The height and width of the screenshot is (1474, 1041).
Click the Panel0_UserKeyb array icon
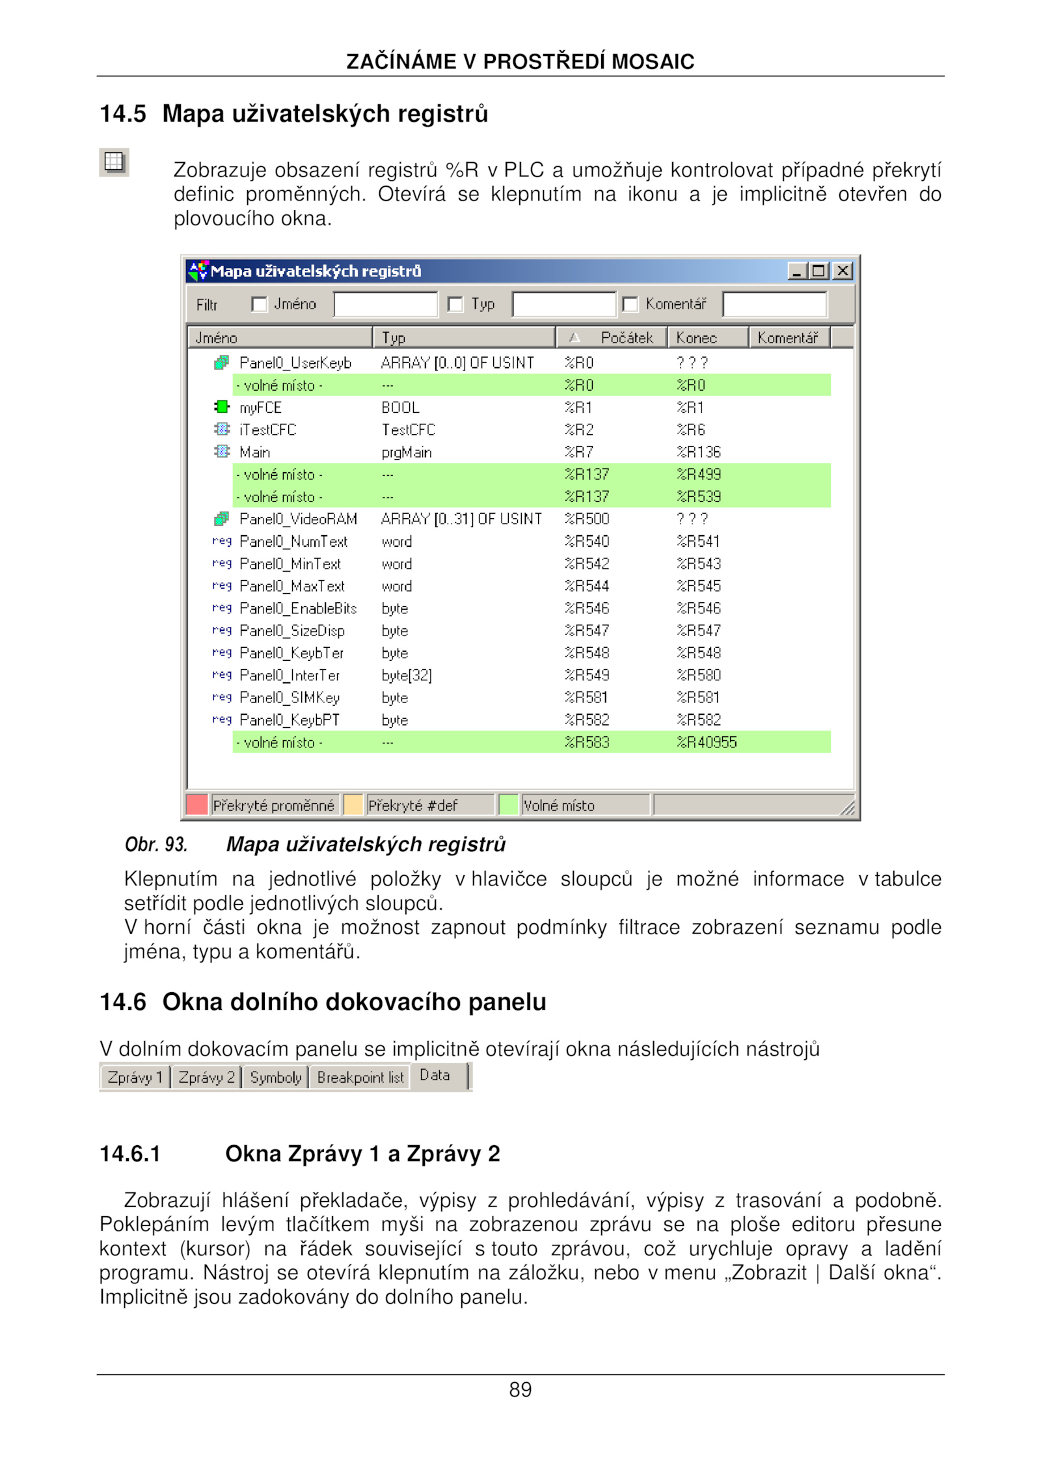click(221, 363)
